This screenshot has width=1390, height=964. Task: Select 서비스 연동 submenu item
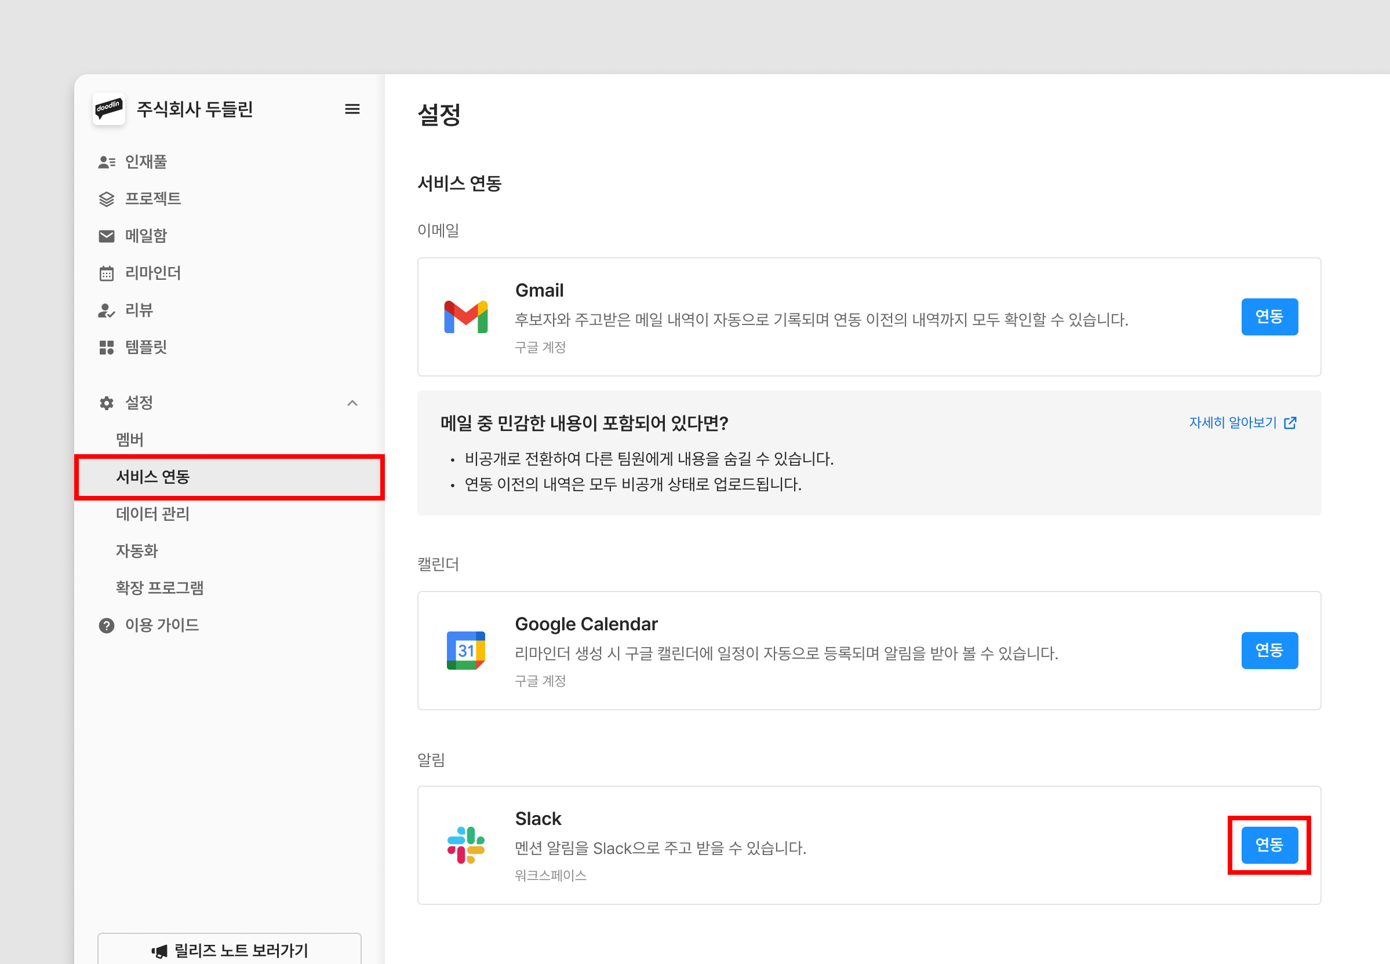tap(153, 477)
